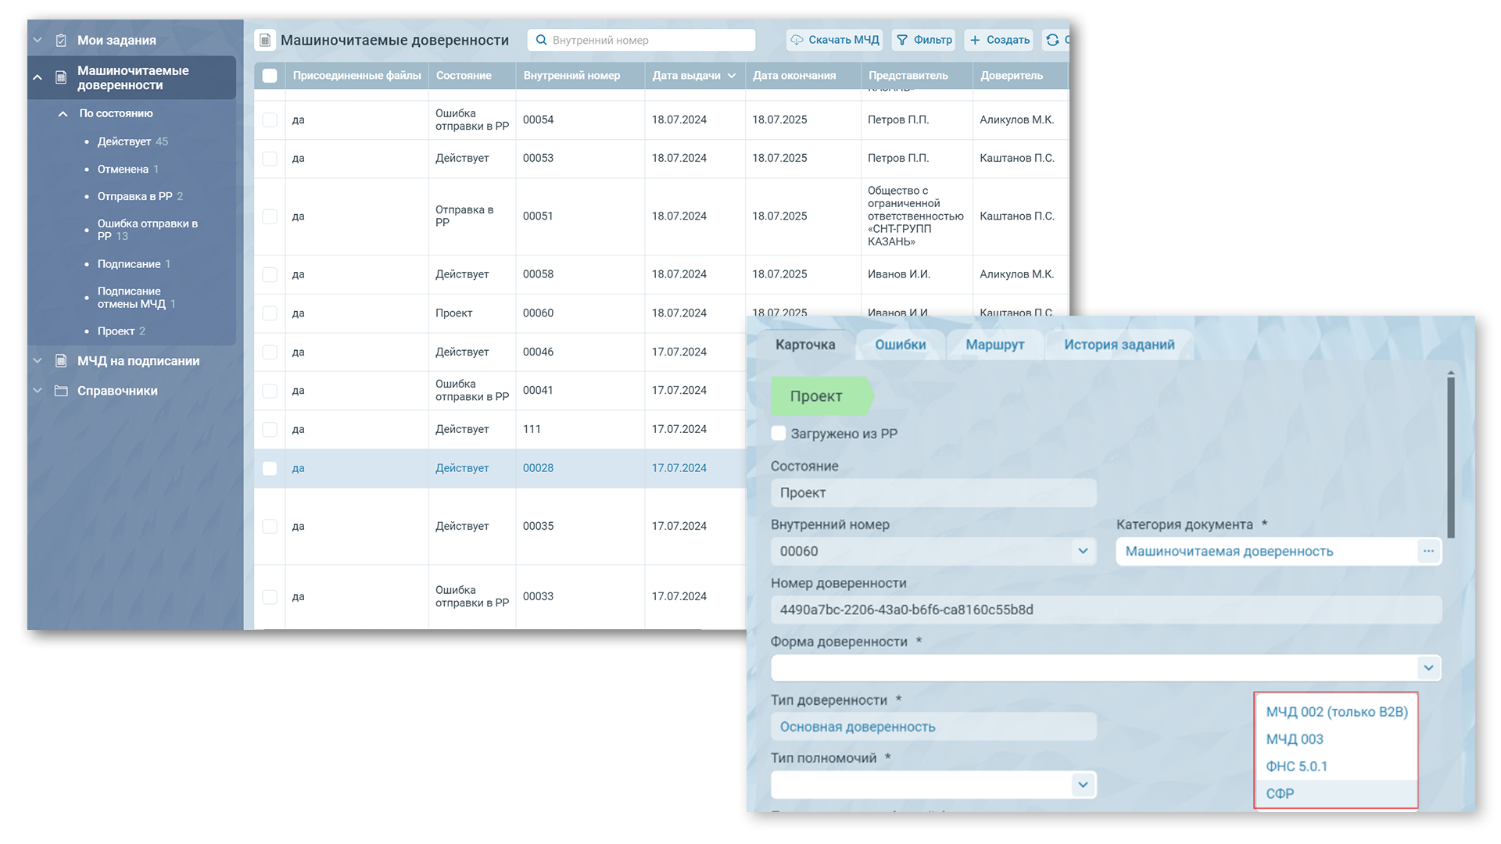Collapse the По состоянию tree node
This screenshot has width=1501, height=844.
coord(63,114)
